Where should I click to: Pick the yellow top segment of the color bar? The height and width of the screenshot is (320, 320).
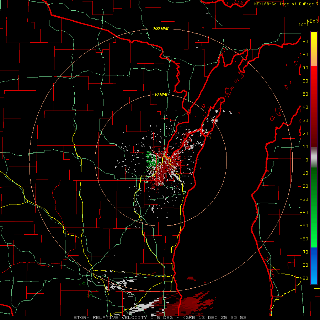pyautogui.click(x=314, y=49)
